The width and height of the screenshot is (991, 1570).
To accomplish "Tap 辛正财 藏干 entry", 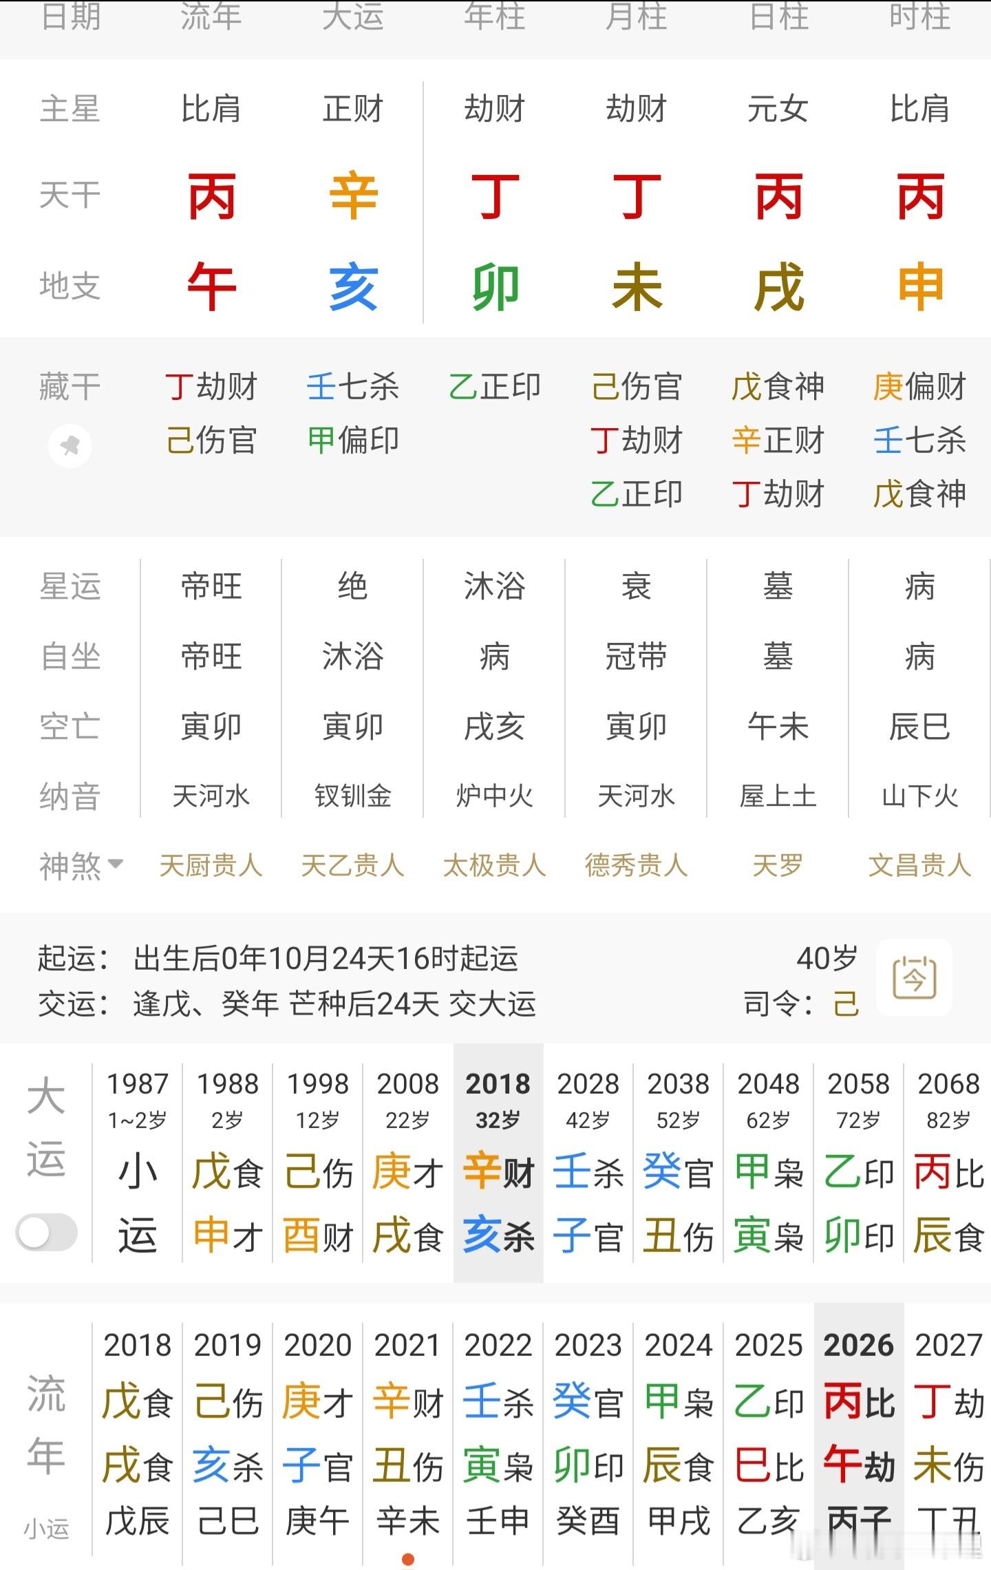I will coord(778,440).
